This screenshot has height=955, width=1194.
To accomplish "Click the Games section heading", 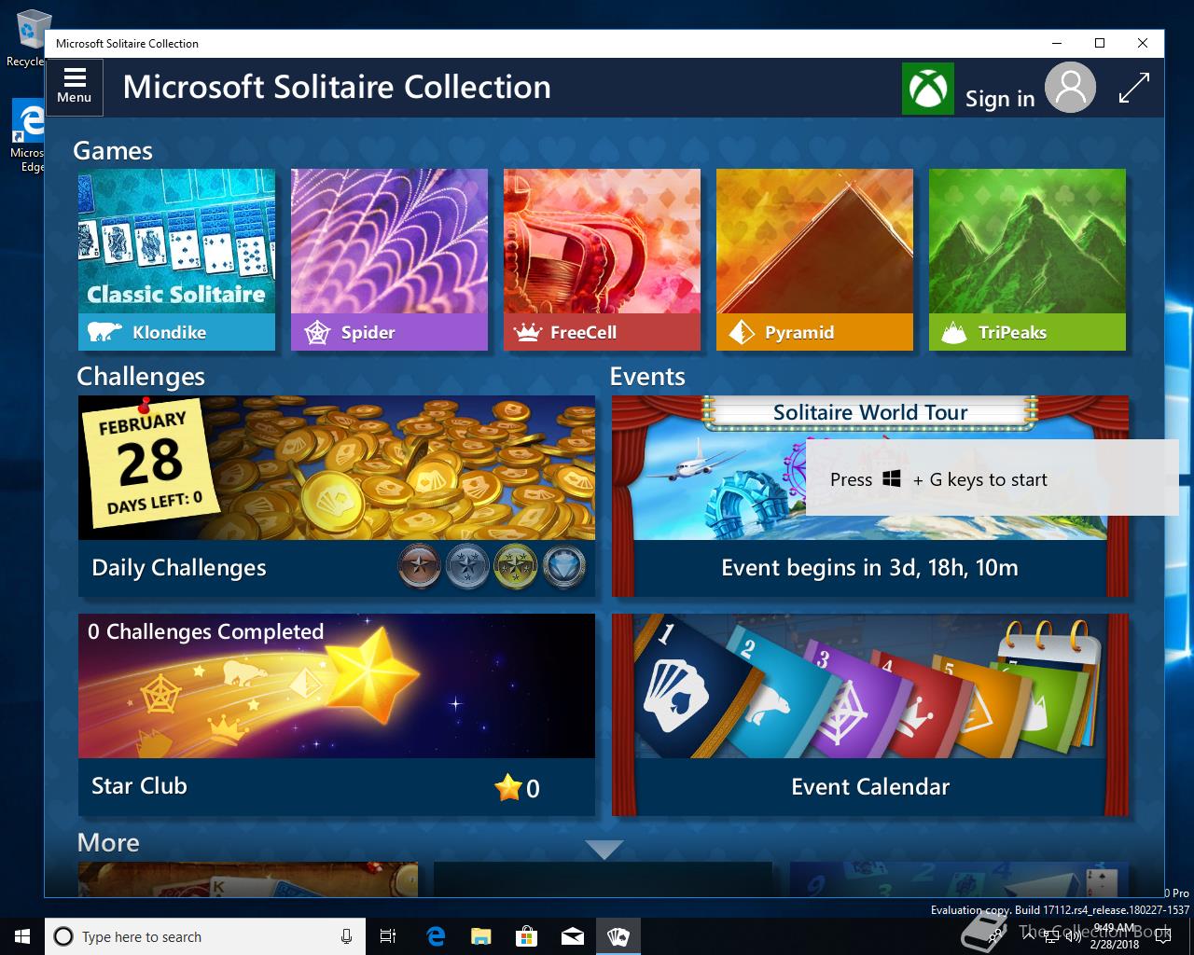I will 113,150.
